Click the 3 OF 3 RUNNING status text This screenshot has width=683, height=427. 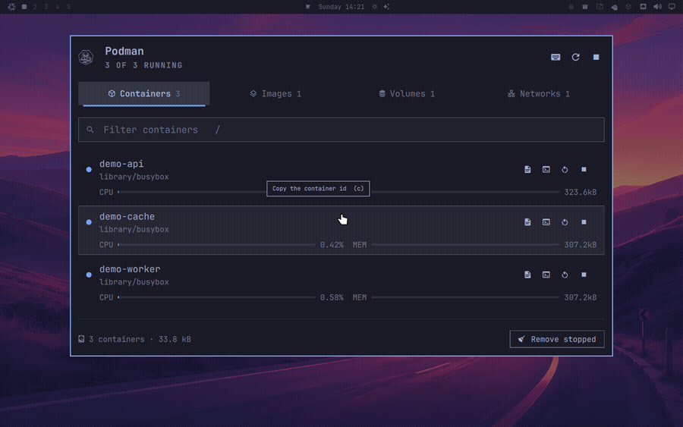click(x=143, y=65)
